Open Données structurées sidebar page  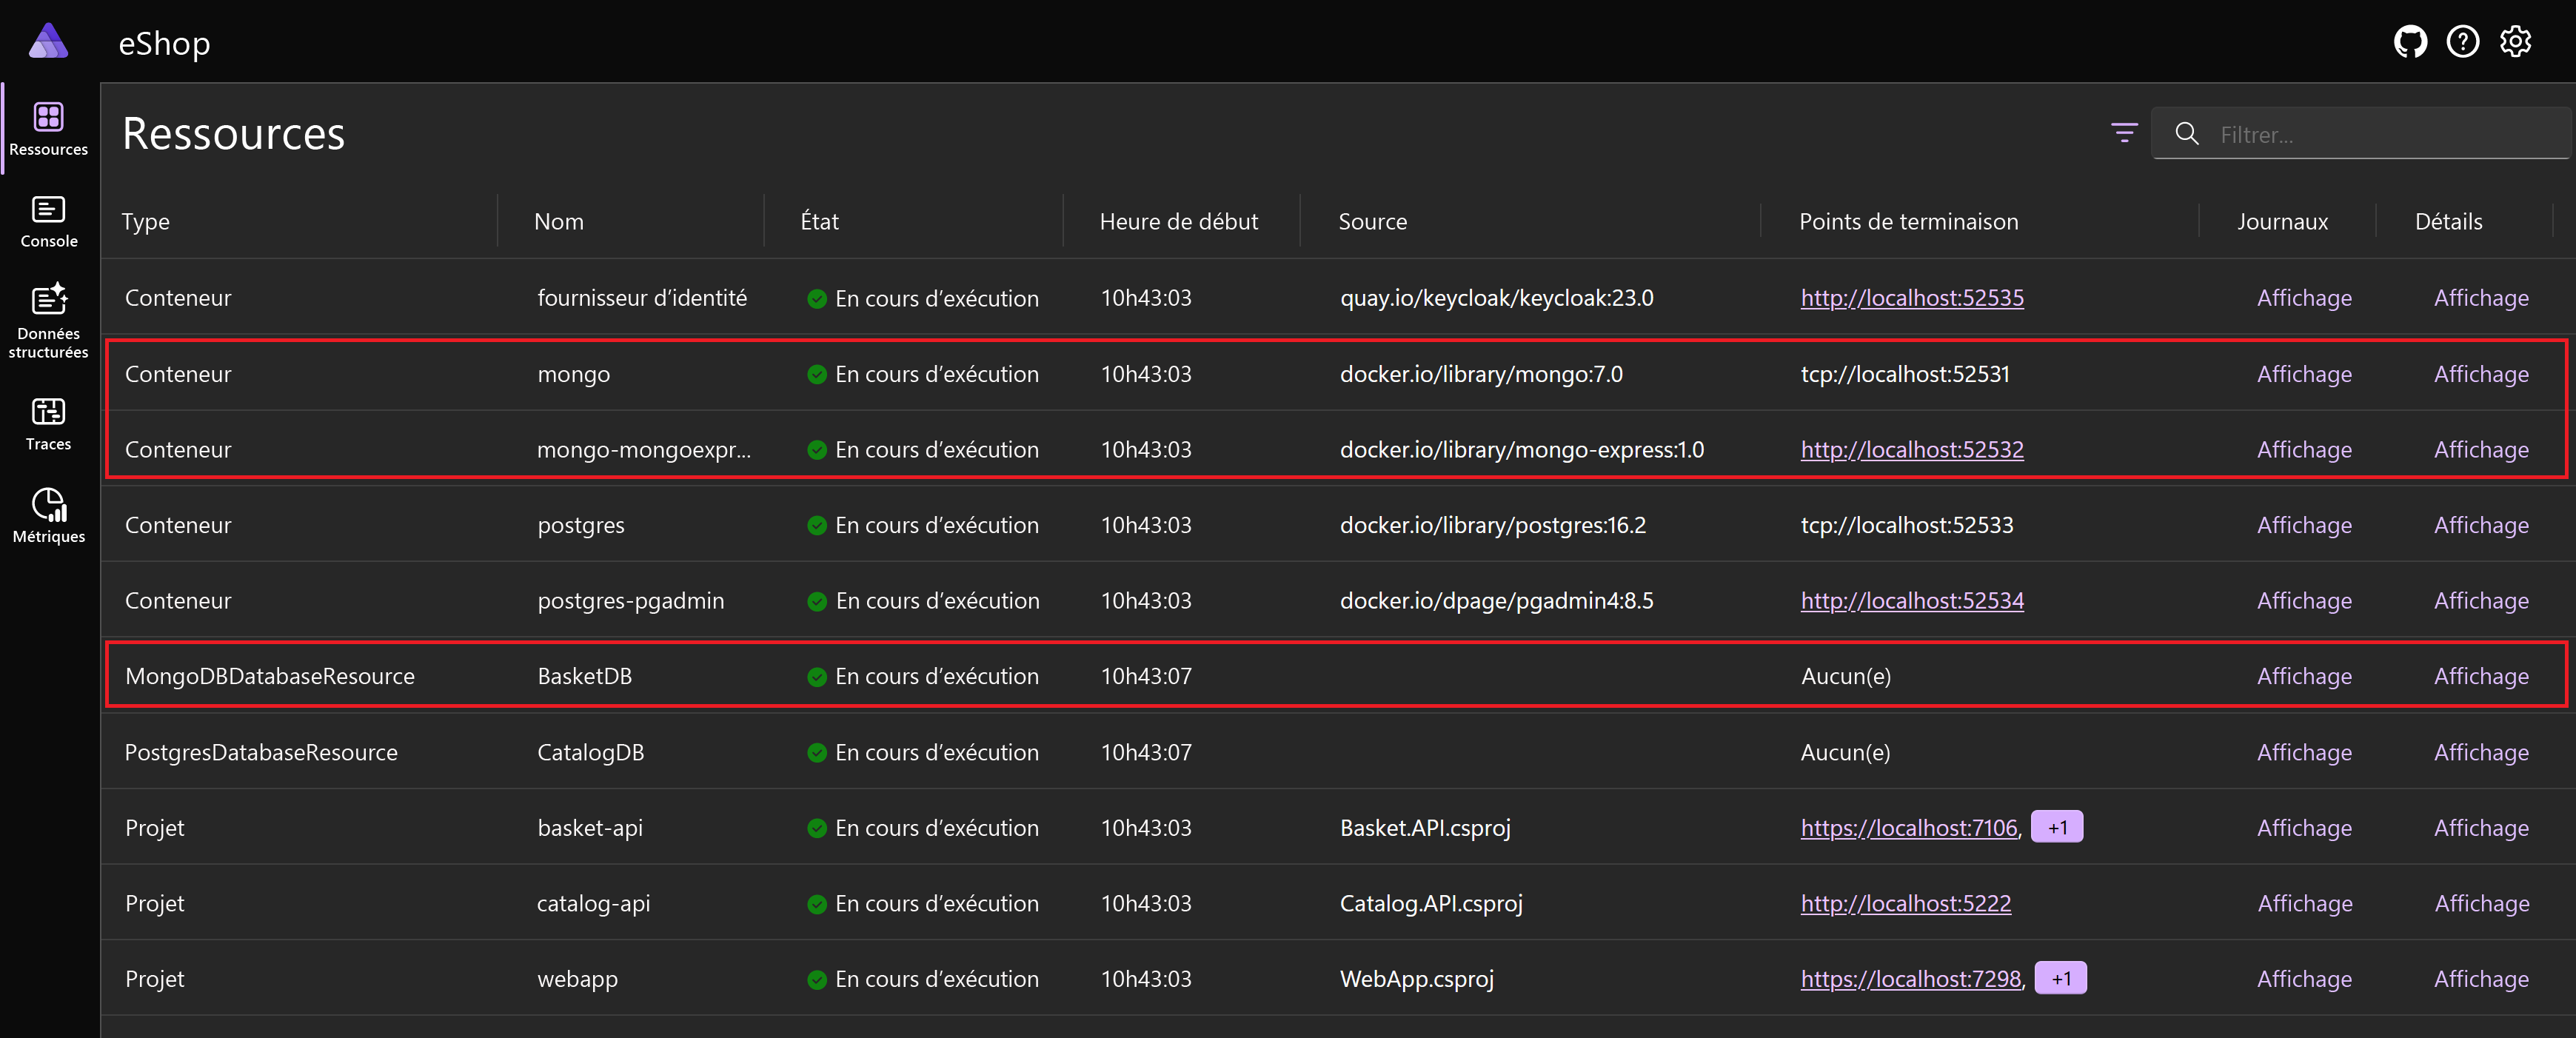tap(48, 321)
